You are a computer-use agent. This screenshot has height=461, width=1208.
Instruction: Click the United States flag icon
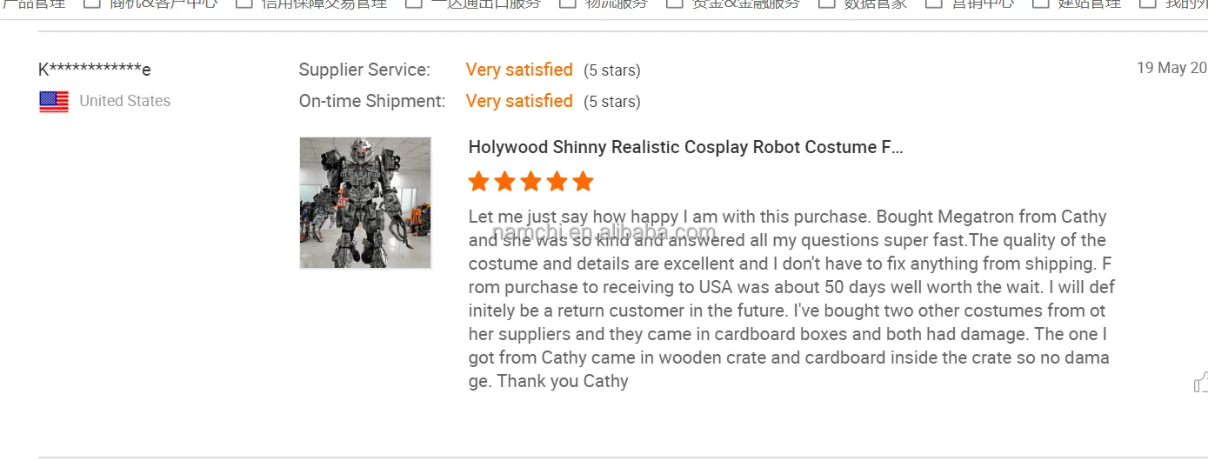(x=54, y=102)
